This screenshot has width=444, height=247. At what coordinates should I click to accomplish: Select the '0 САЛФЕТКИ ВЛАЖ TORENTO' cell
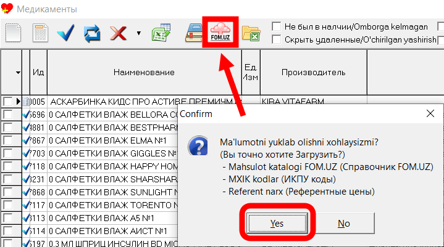point(113,206)
